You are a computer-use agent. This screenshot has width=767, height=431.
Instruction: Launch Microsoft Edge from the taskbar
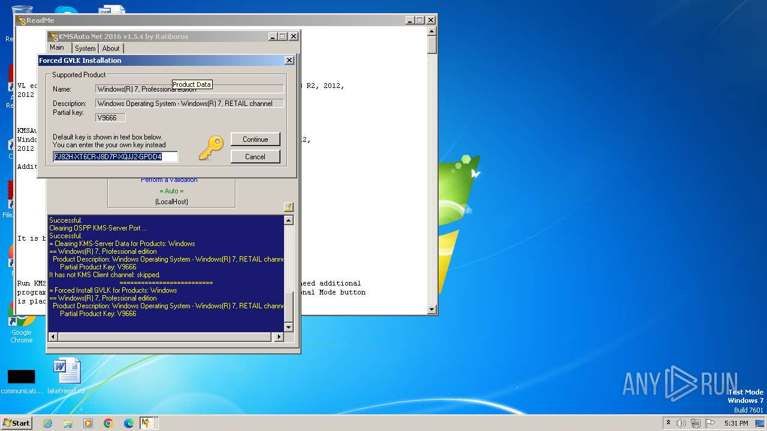129,423
